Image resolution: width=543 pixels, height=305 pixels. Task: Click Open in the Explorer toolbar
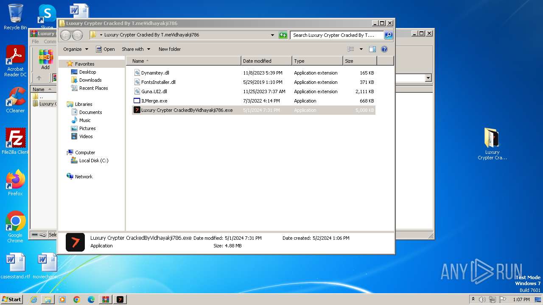pos(105,49)
